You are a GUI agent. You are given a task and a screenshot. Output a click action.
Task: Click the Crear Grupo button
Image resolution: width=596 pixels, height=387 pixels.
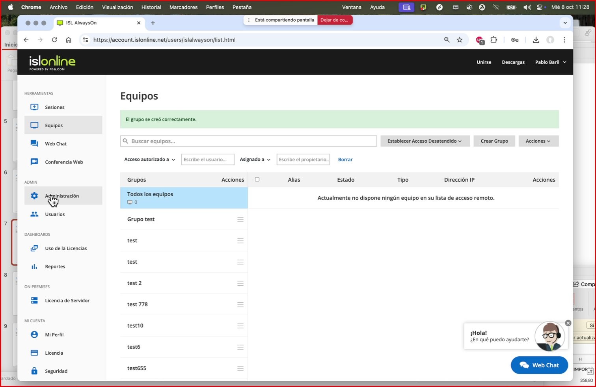[x=494, y=141]
